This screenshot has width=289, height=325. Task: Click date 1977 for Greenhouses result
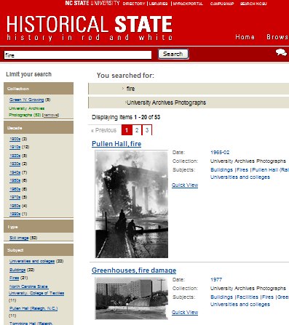pos(216,280)
